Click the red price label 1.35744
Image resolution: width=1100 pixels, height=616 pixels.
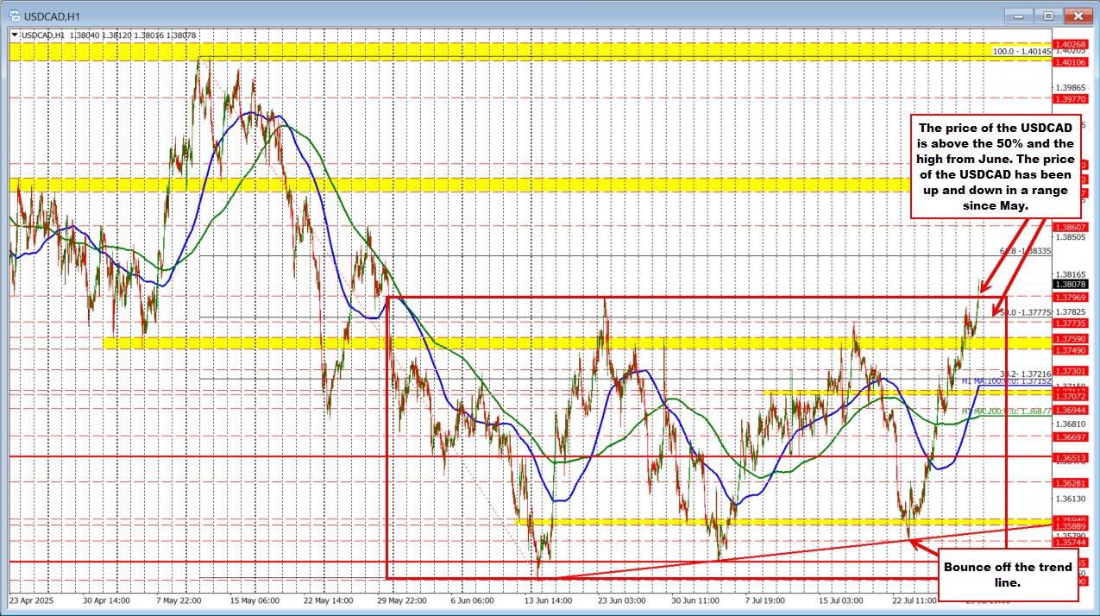point(1071,543)
